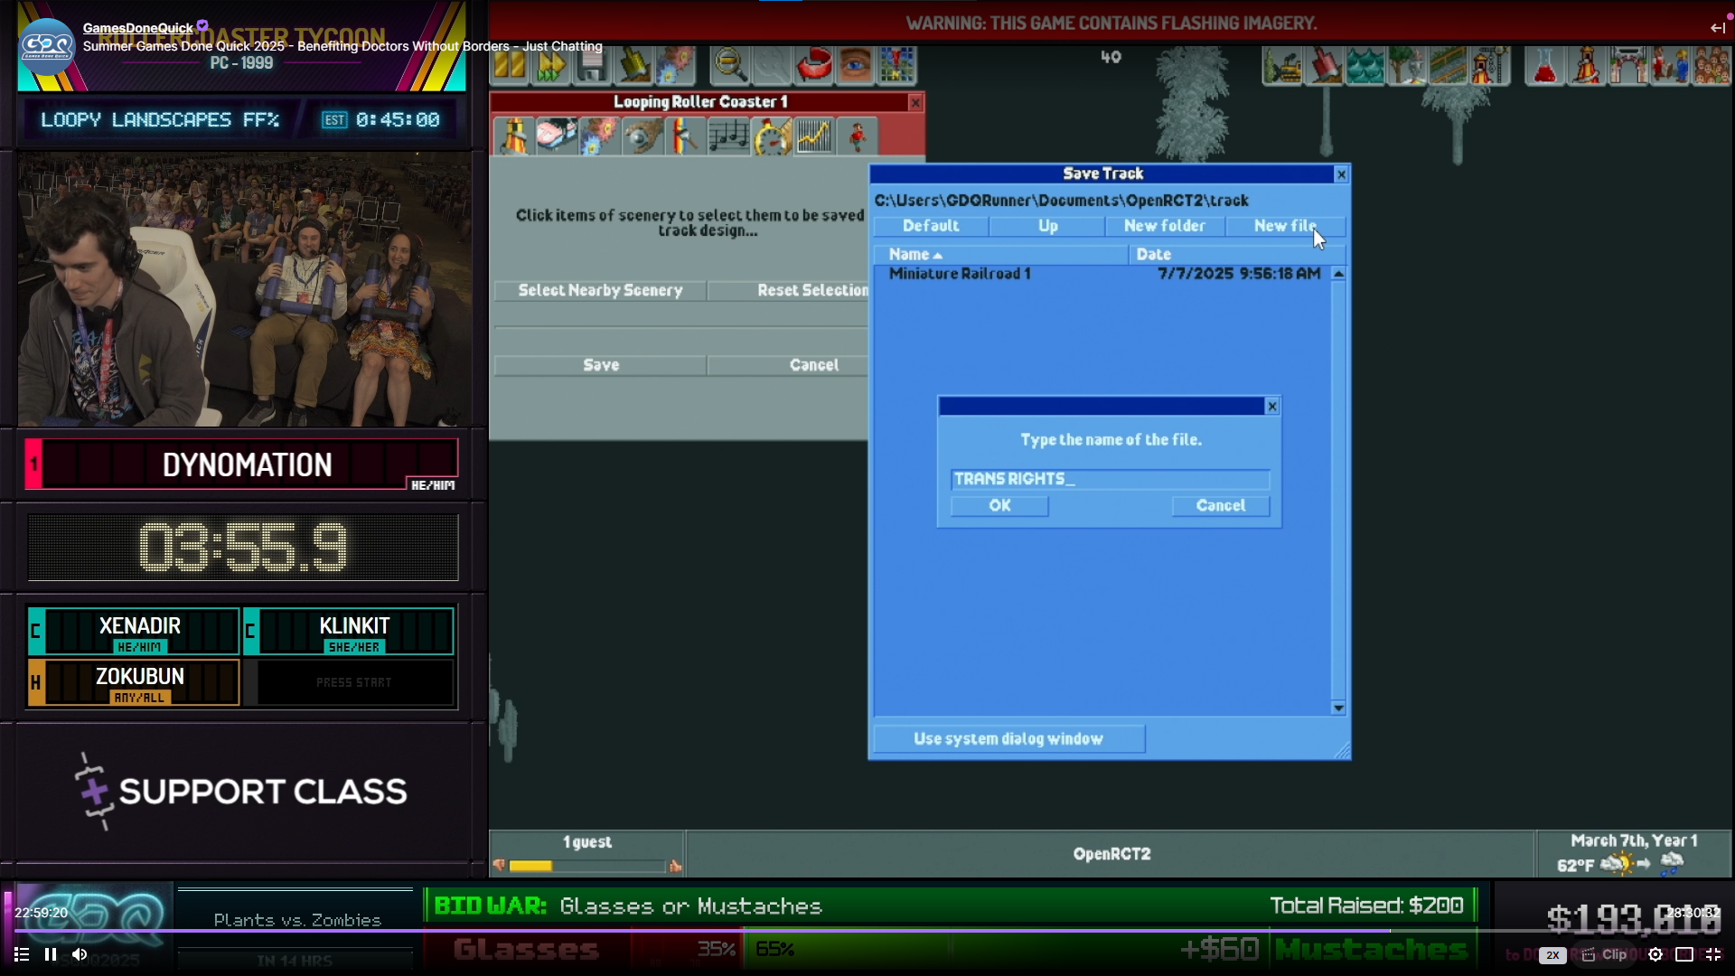Click the Reset Selection button
The width and height of the screenshot is (1735, 976).
(789, 290)
